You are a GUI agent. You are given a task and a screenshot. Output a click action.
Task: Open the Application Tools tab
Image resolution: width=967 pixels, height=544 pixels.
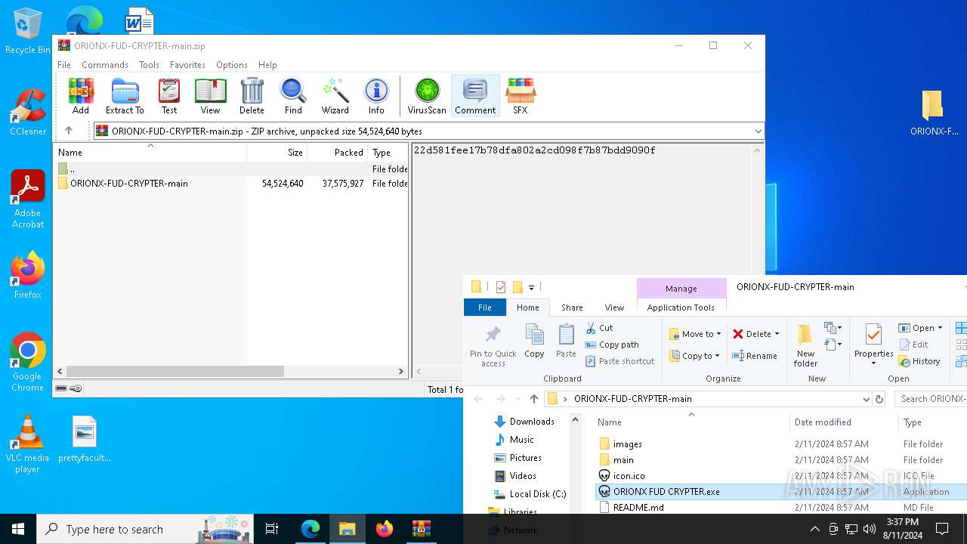681,308
